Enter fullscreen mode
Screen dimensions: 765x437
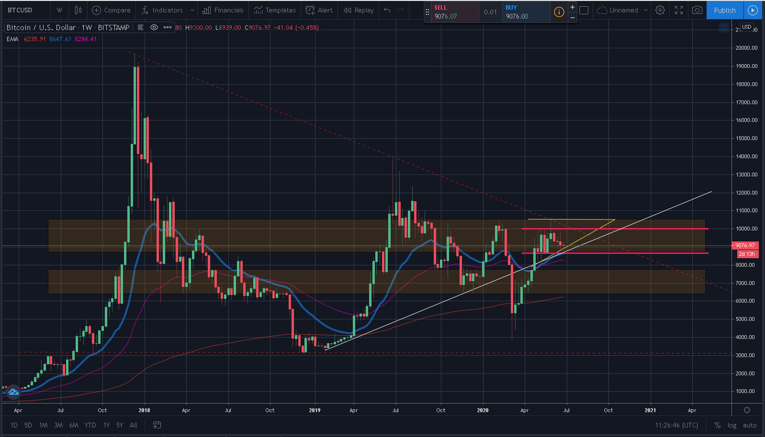pyautogui.click(x=679, y=10)
